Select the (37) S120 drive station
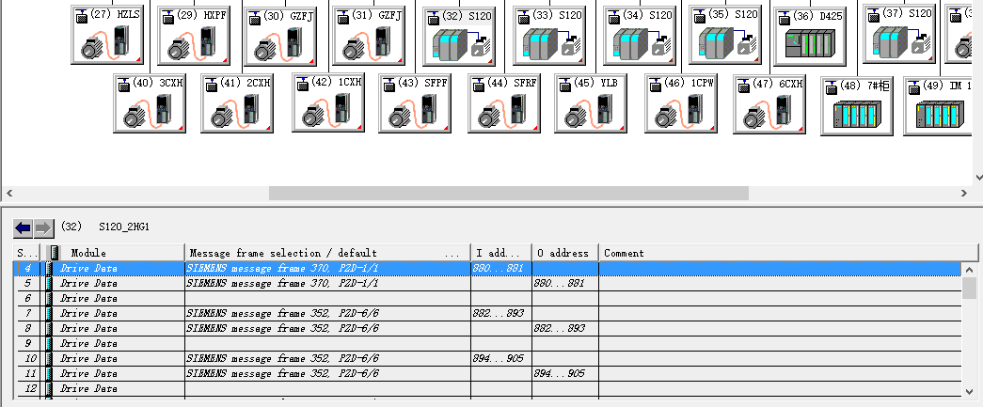 click(899, 33)
